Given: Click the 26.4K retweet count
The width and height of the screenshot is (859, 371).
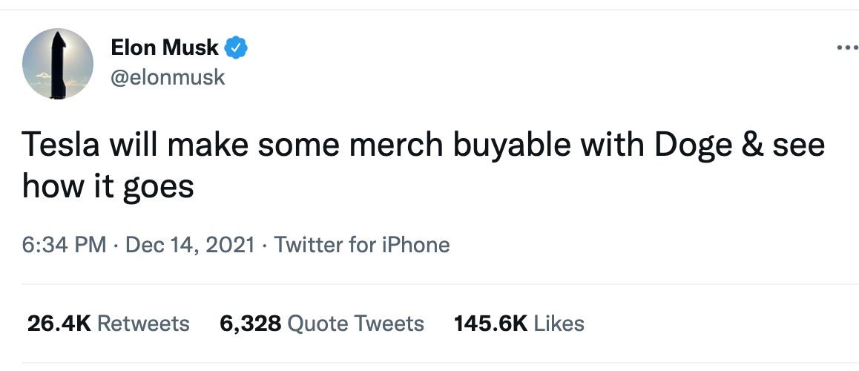Looking at the screenshot, I should pyautogui.click(x=59, y=324).
